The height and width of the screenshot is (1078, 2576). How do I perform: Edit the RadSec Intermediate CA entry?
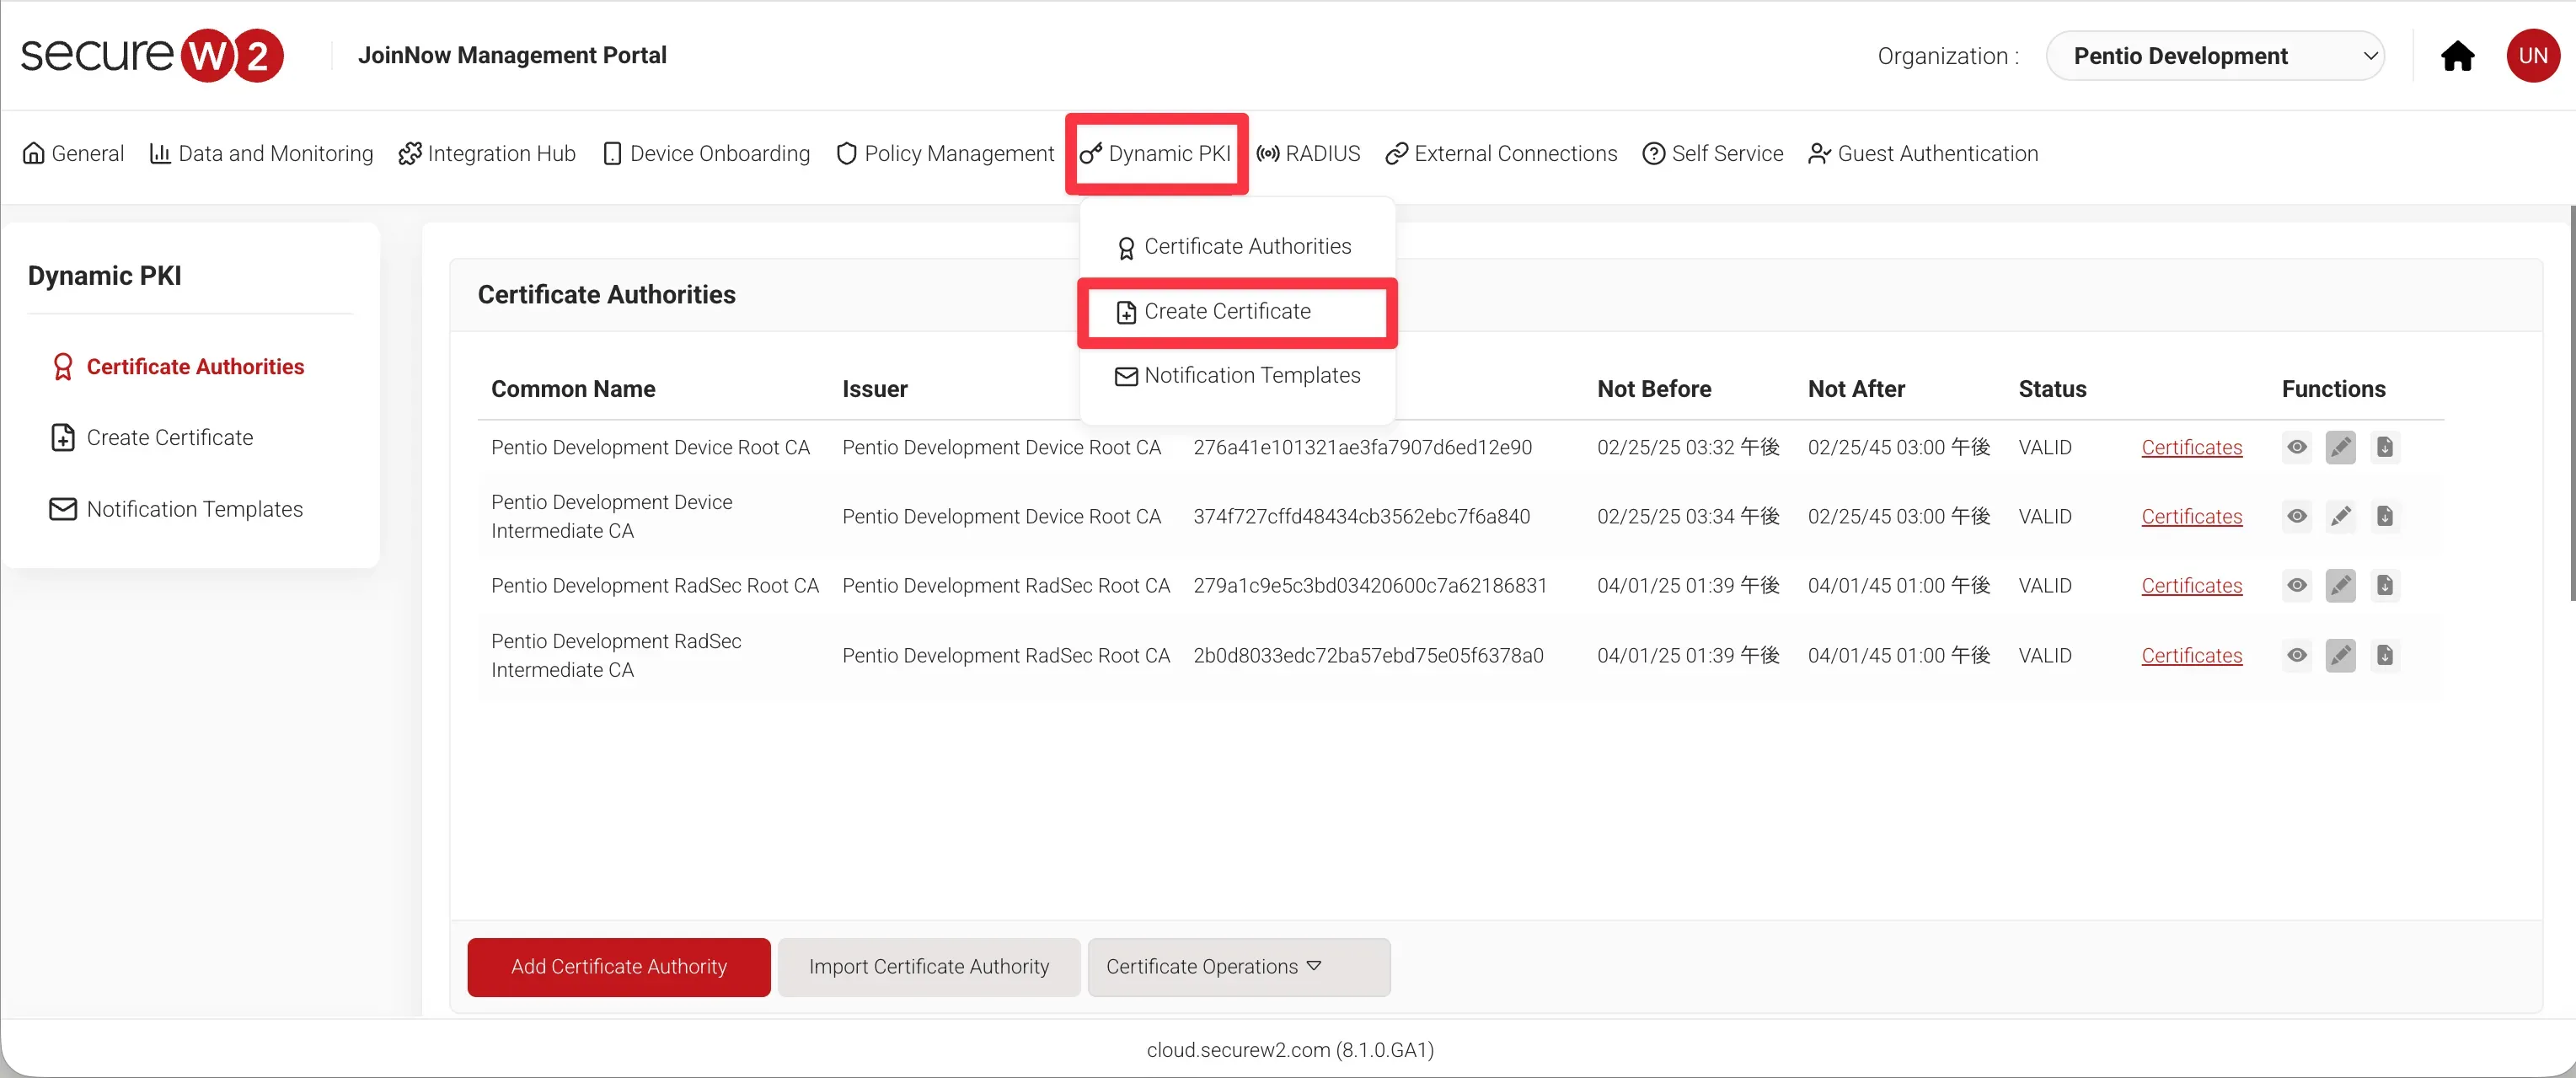2340,656
